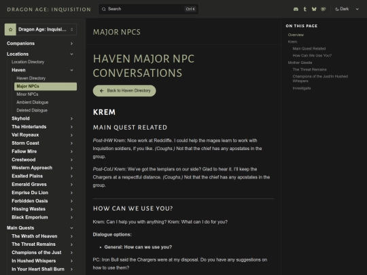Expand the Crestwood chevron
Screen dimensions: 367x275
click(x=71, y=160)
